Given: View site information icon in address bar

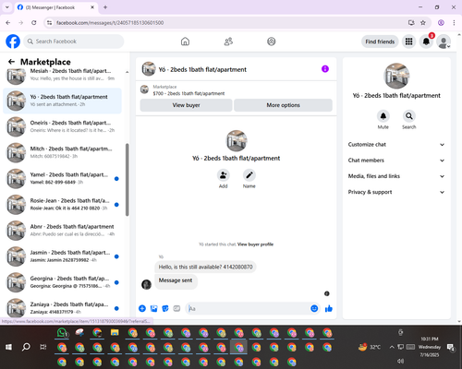Looking at the screenshot, I should [49, 23].
